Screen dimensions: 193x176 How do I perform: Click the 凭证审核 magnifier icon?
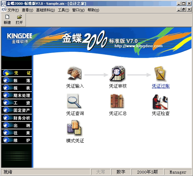click(x=118, y=74)
